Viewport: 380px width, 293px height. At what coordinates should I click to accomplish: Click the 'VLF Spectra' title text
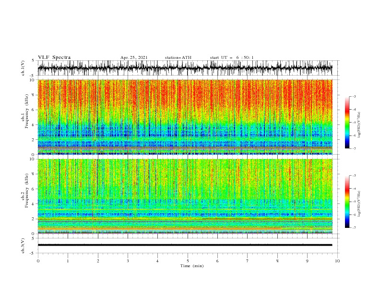click(x=54, y=57)
